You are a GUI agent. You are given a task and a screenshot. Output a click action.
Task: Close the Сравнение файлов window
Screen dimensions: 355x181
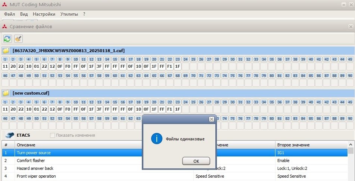tap(351, 27)
